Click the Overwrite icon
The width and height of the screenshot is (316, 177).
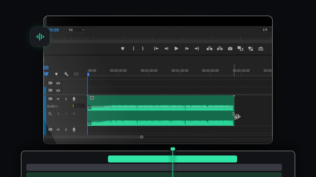(250, 49)
